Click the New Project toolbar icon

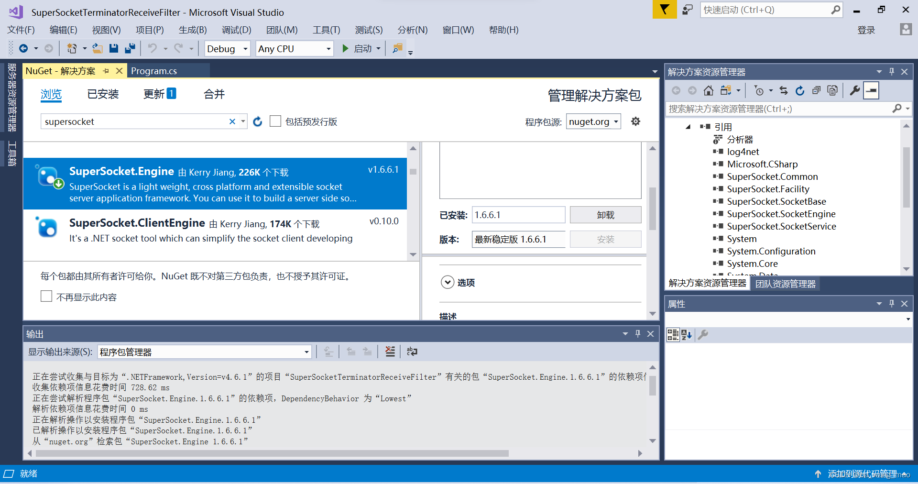point(72,48)
